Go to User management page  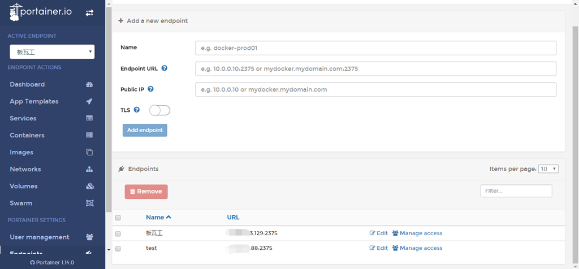(40, 237)
